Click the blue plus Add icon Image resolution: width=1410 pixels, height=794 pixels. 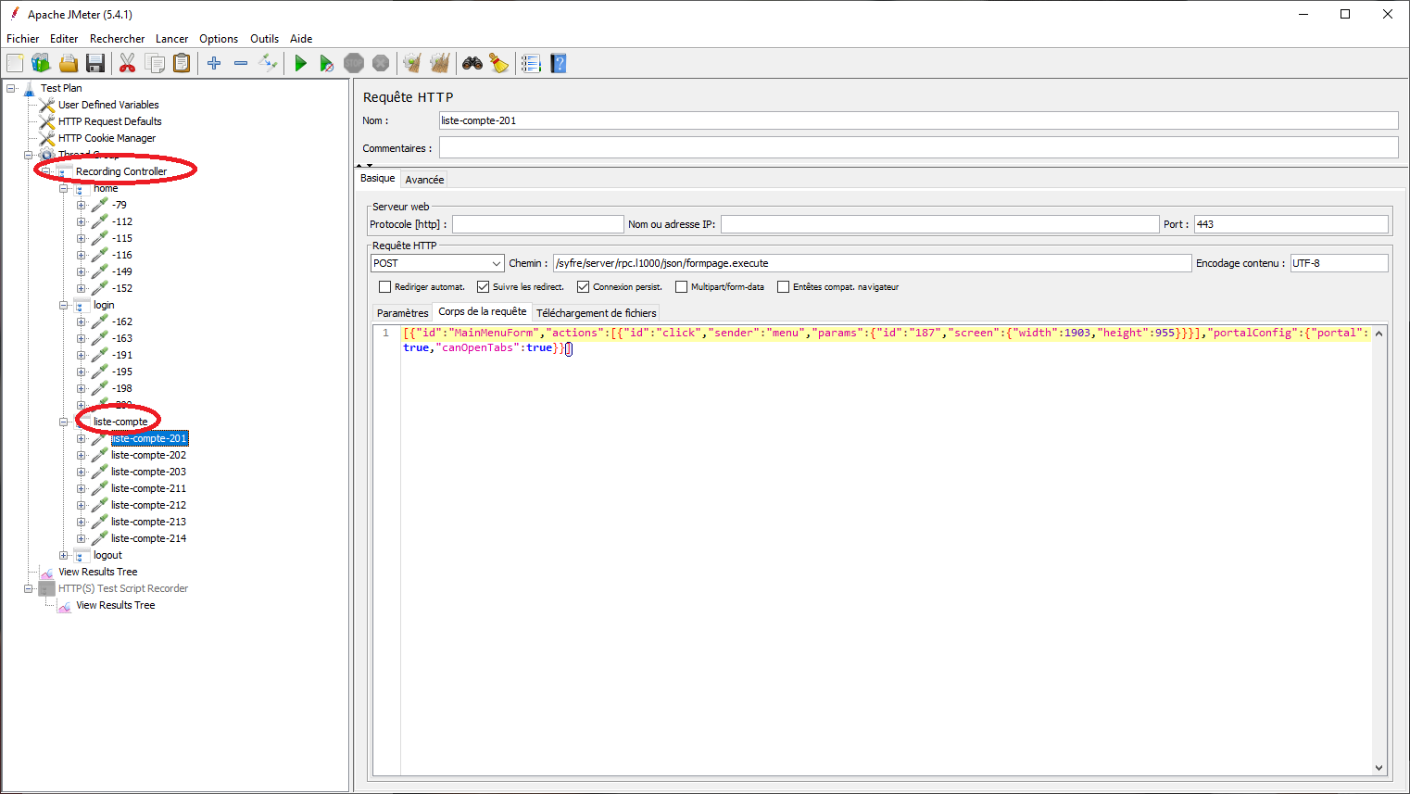pos(214,63)
